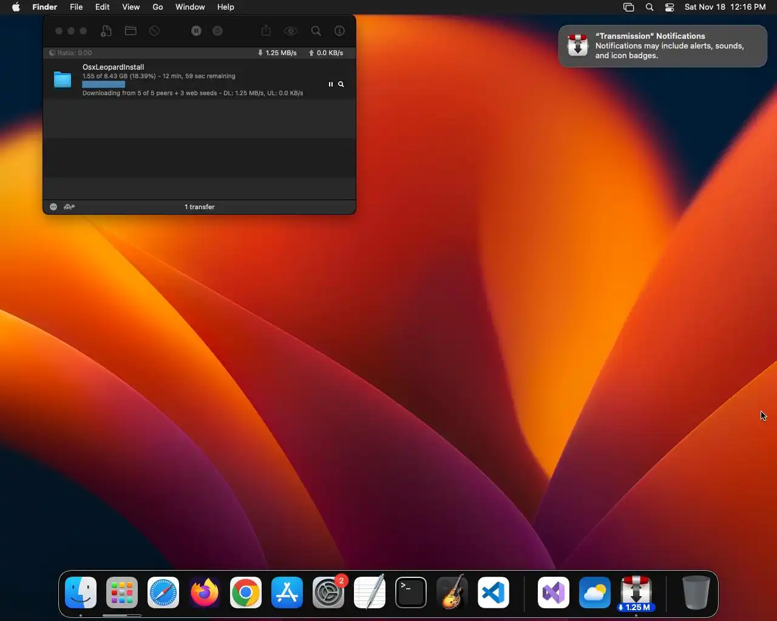
Task: Open the filter search magnifier in toolbar
Action: 316,31
